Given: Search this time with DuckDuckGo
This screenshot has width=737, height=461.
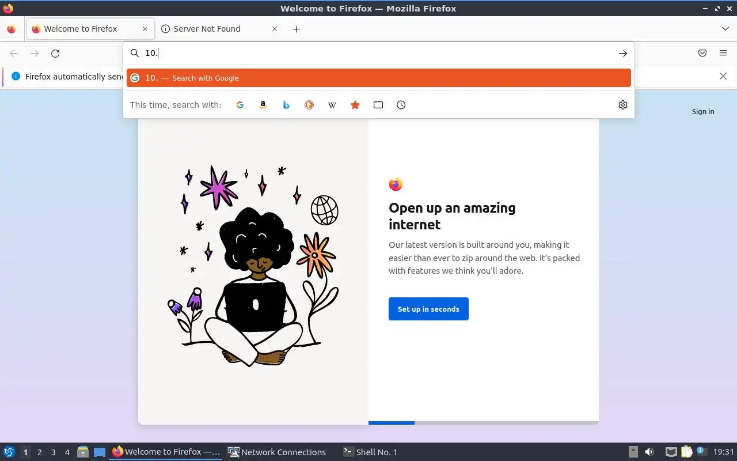Looking at the screenshot, I should 309,105.
